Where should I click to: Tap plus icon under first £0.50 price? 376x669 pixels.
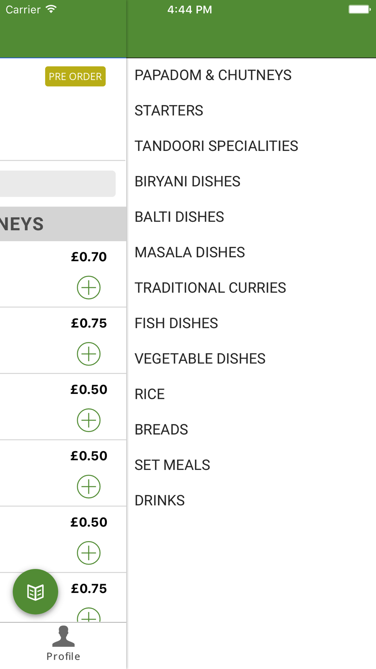(x=89, y=420)
